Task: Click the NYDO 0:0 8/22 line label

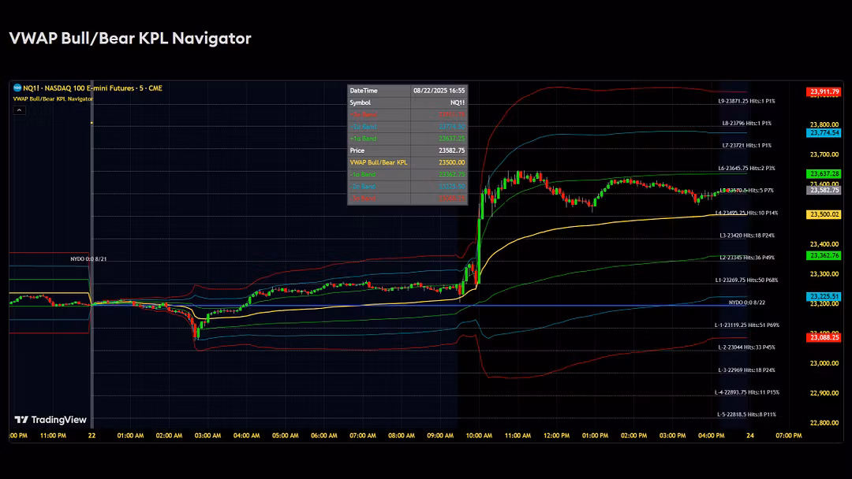Action: pos(747,302)
